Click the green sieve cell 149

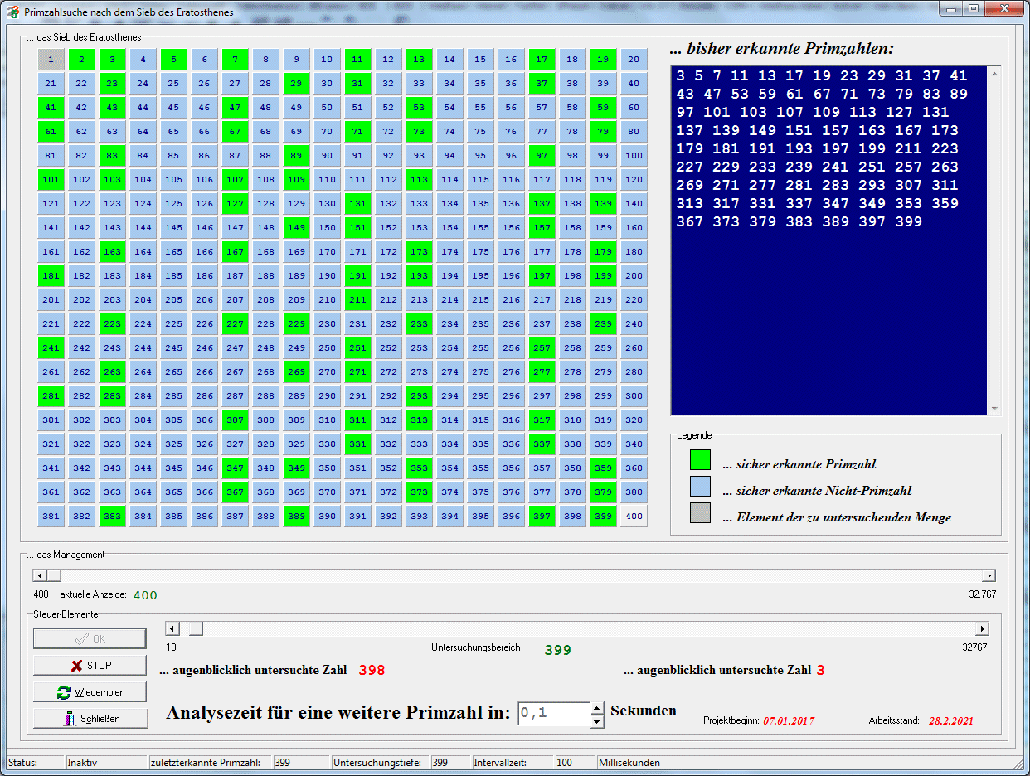coord(297,228)
